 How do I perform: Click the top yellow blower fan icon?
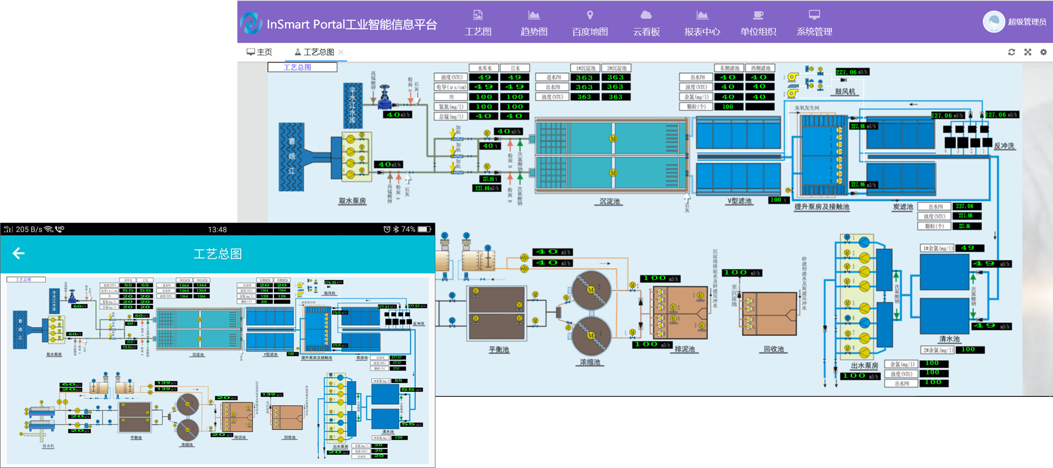792,78
